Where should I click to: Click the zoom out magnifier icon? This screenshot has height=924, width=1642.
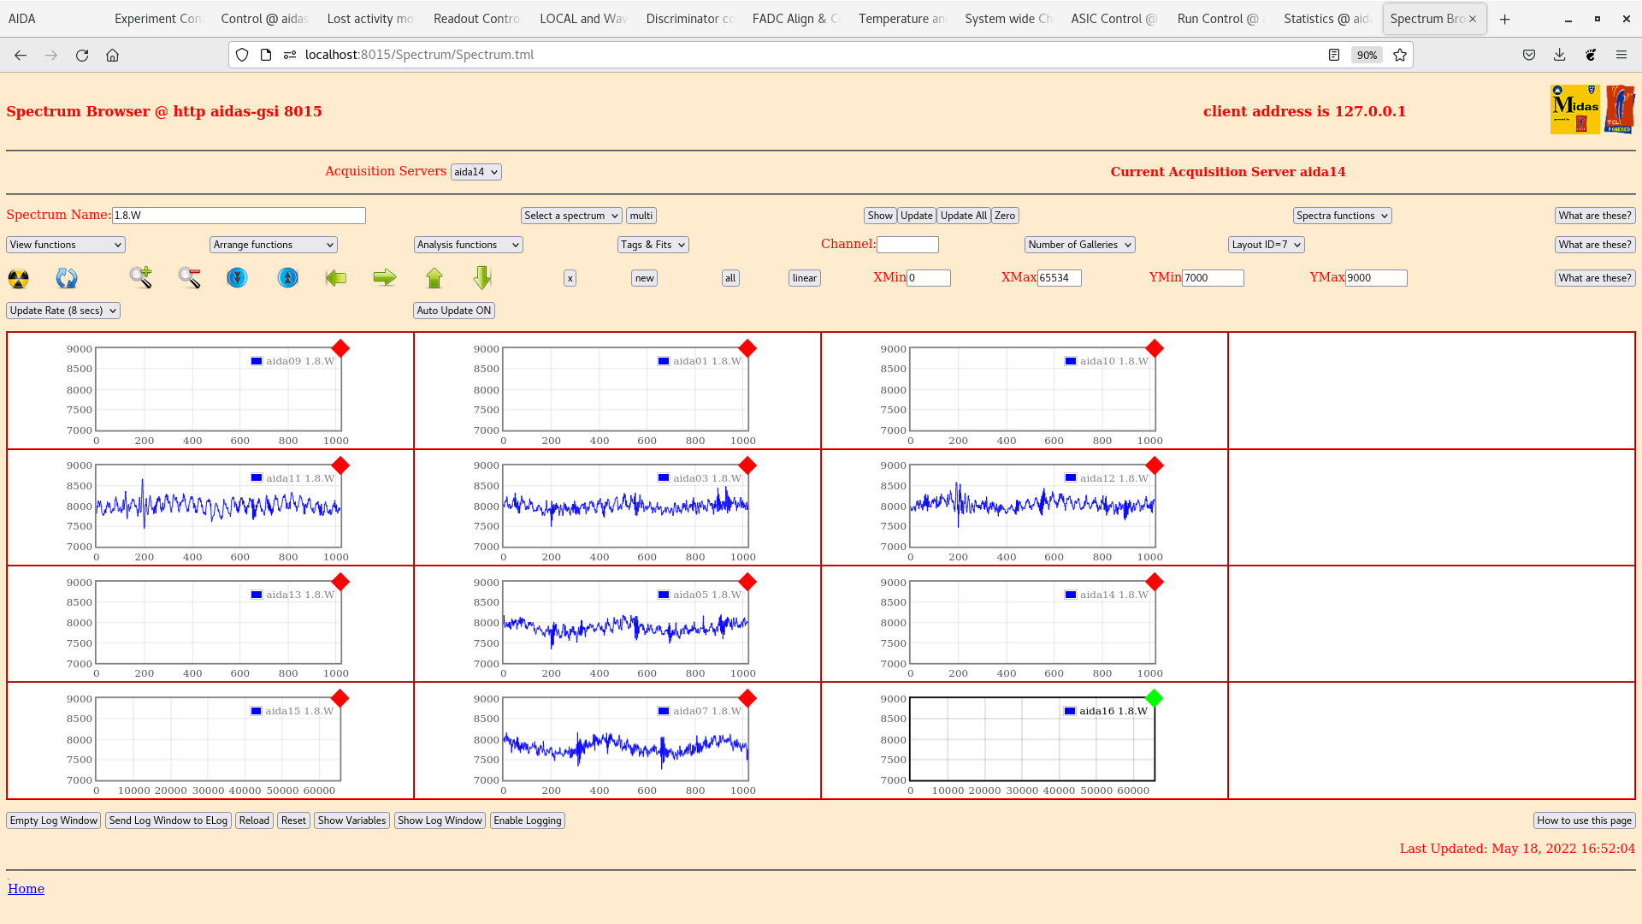click(x=189, y=277)
